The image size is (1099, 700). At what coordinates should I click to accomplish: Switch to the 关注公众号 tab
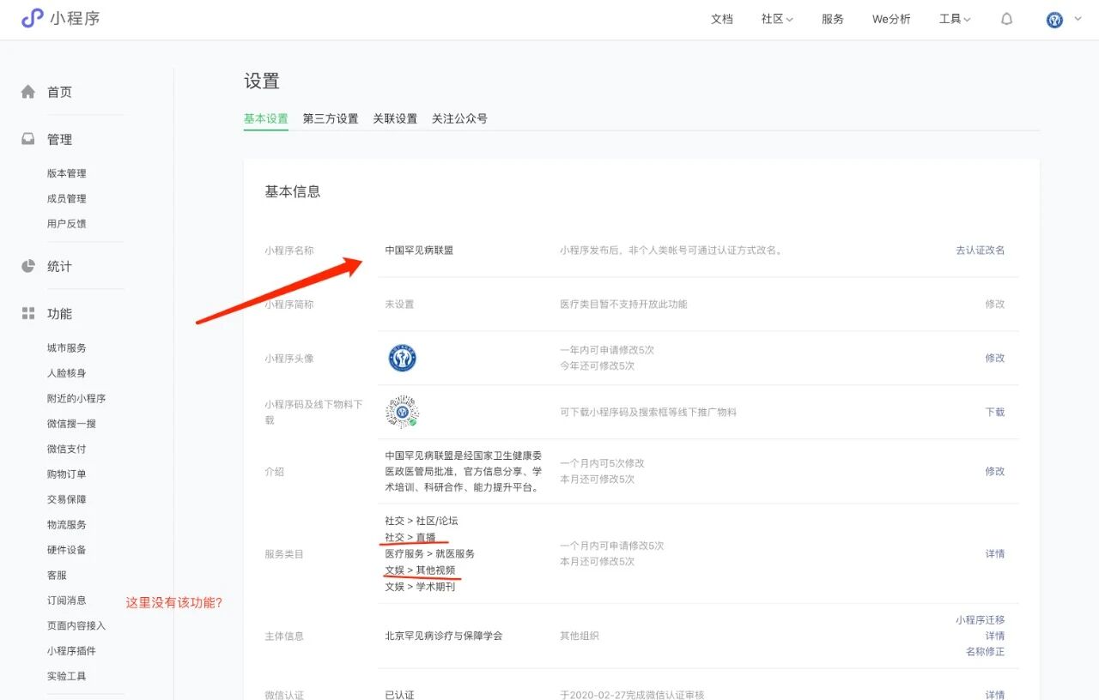[459, 118]
